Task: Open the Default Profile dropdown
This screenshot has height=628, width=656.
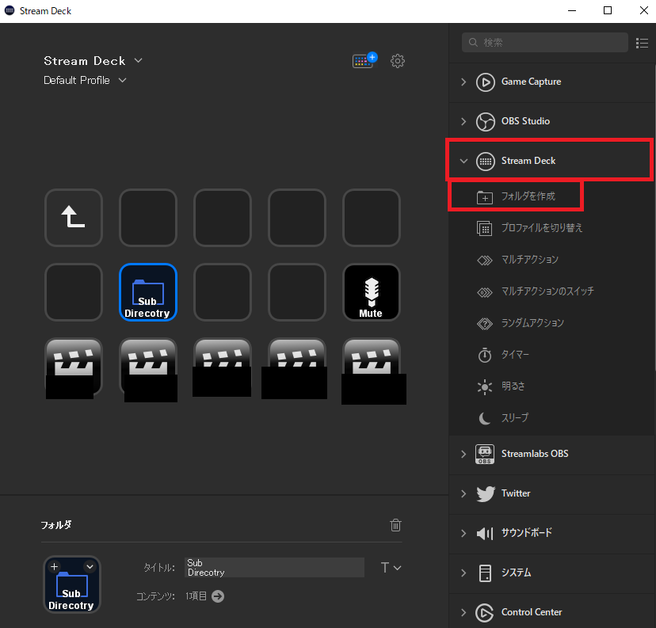Action: point(122,80)
